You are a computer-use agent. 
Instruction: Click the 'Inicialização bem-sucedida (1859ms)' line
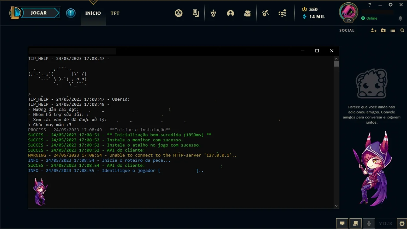click(x=120, y=135)
